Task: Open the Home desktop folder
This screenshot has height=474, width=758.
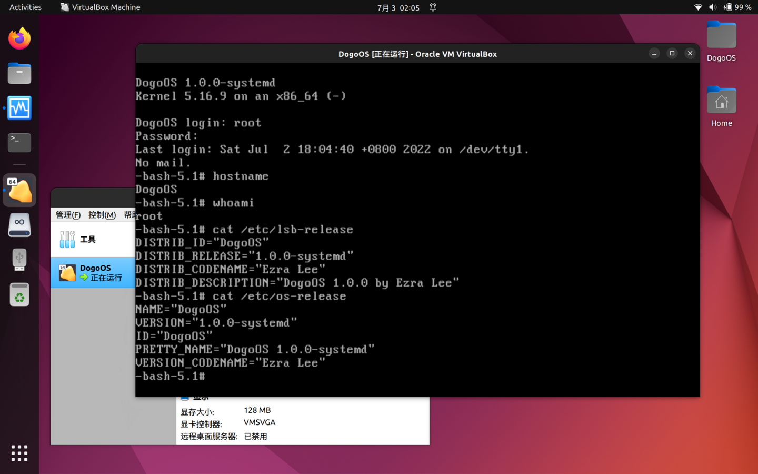Action: 721,107
